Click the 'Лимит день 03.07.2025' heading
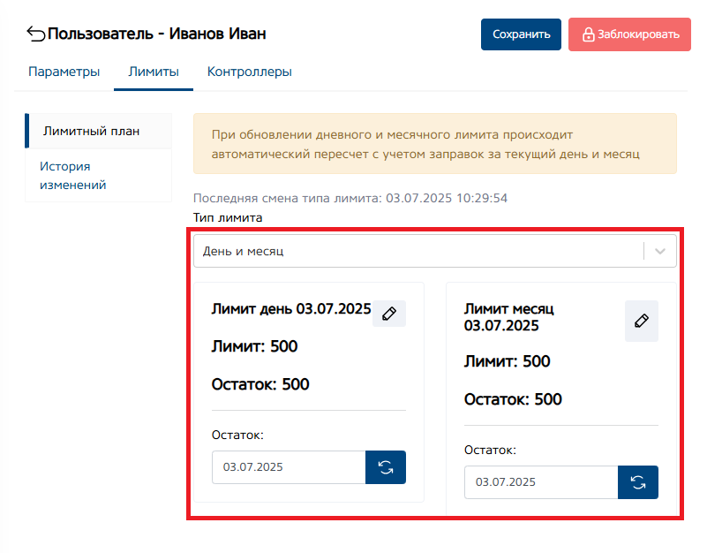The image size is (722, 553). point(291,309)
